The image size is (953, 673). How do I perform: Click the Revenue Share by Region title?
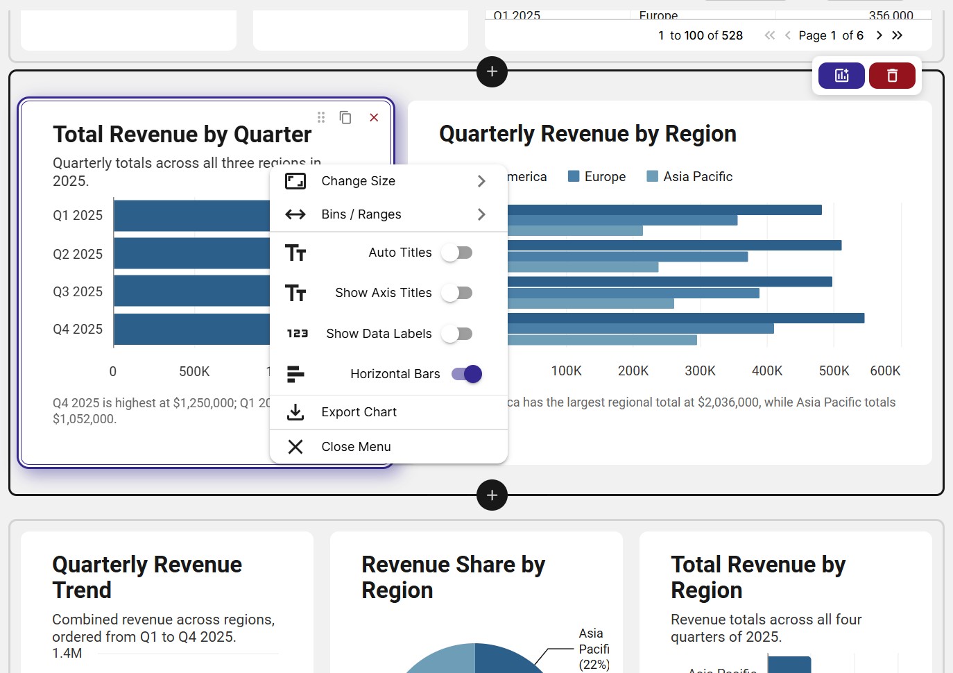tap(454, 577)
